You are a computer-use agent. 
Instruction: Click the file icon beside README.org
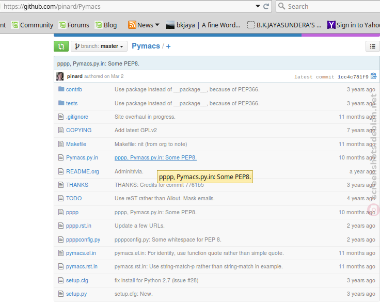click(x=61, y=171)
